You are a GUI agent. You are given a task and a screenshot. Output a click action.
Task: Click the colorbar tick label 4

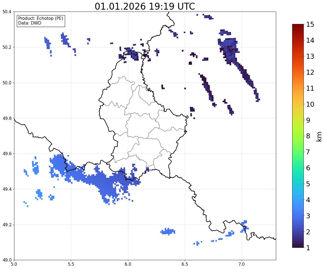click(x=308, y=200)
